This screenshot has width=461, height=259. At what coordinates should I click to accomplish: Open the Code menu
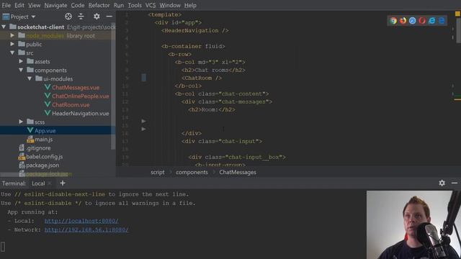78,5
